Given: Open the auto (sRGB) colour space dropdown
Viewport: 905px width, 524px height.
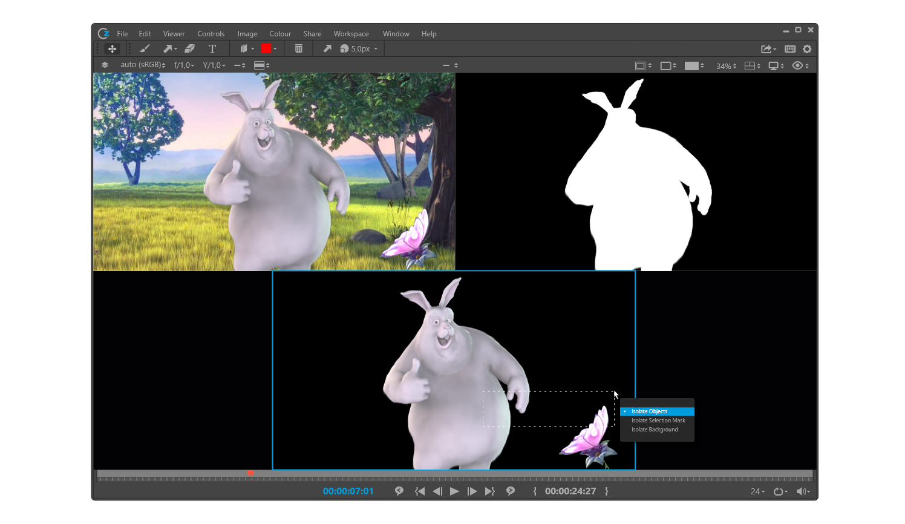Looking at the screenshot, I should (143, 65).
